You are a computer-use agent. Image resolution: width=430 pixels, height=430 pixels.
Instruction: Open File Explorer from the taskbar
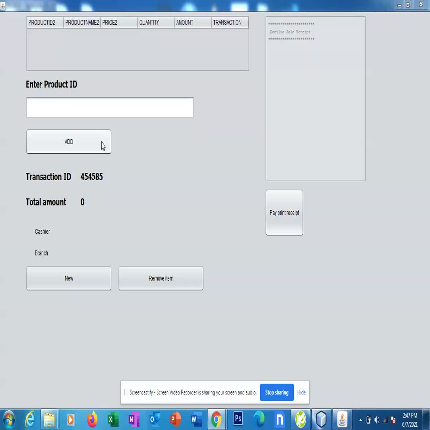click(x=49, y=419)
